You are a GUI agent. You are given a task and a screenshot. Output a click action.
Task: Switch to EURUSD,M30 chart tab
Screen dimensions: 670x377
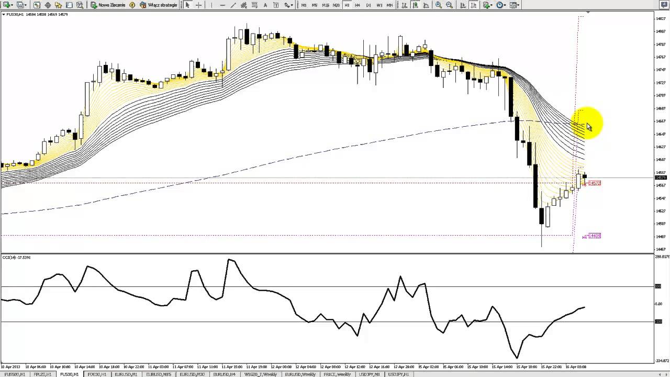click(192, 374)
